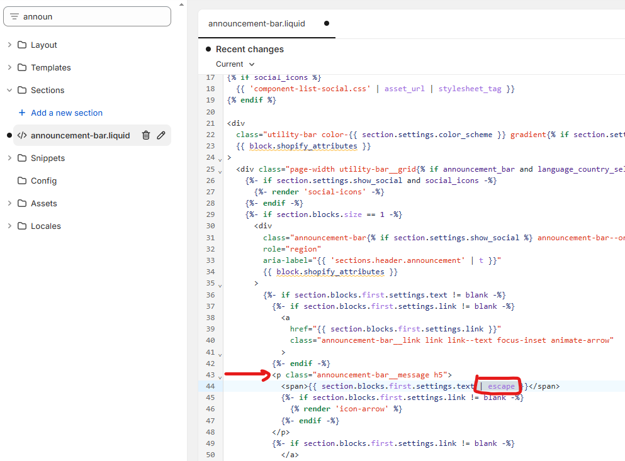Expand the Locales folder chevron
The image size is (625, 461).
point(9,226)
